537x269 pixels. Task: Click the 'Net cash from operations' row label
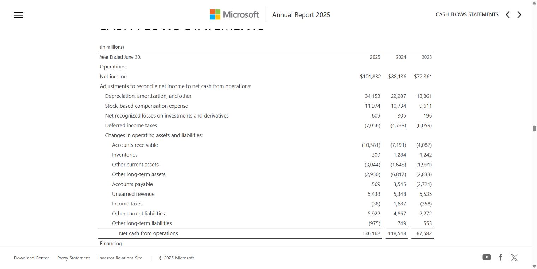148,233
